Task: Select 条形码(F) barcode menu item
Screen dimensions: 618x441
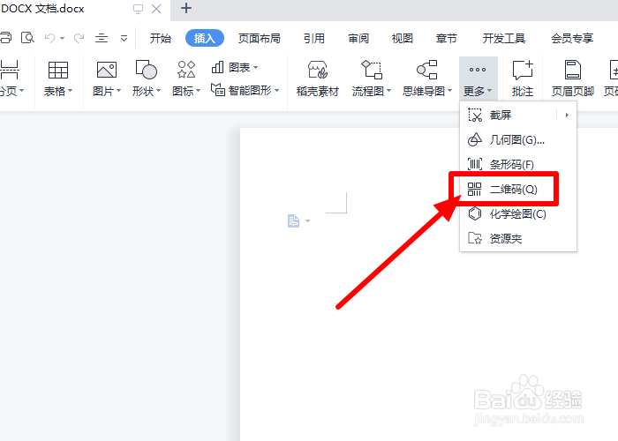Action: (518, 164)
